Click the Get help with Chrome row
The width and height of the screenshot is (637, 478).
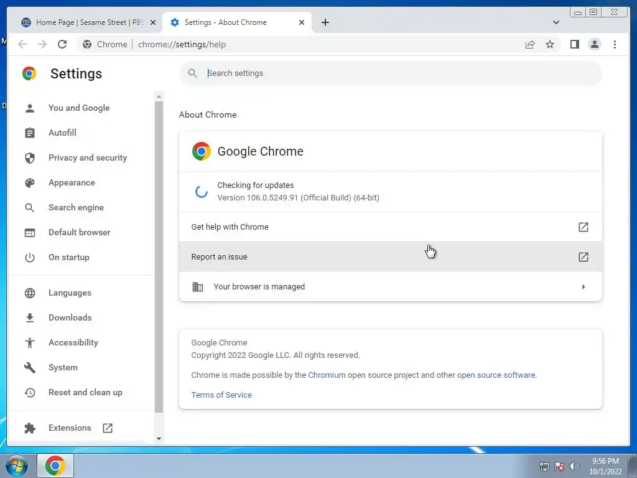coord(391,227)
